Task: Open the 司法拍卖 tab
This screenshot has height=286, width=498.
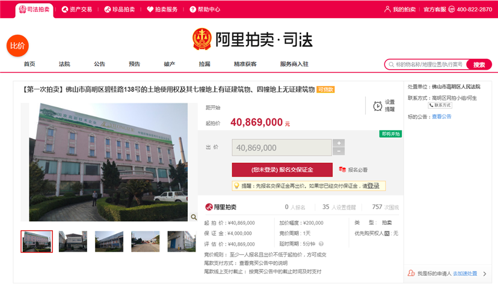Action: (34, 10)
